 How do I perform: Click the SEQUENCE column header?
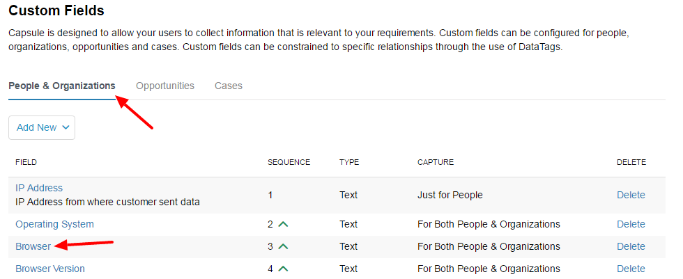[x=289, y=162]
